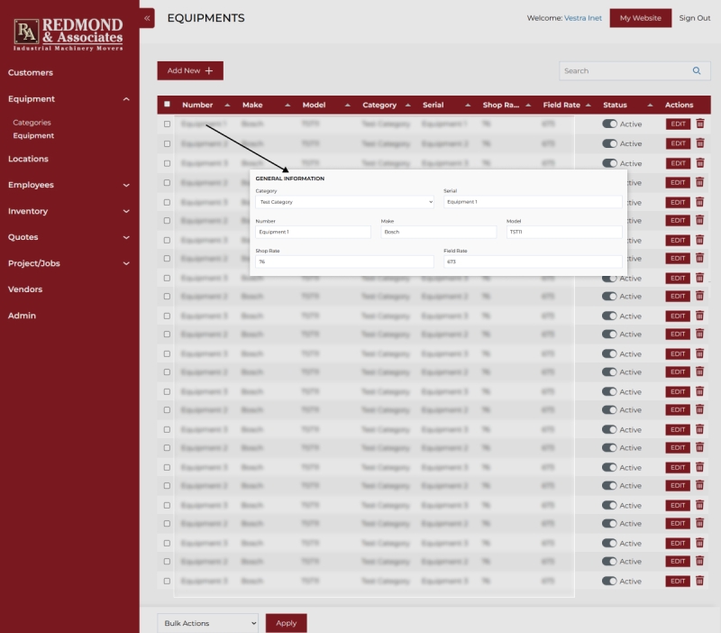Click the trash icon in the last row
The width and height of the screenshot is (721, 633).
coord(700,581)
